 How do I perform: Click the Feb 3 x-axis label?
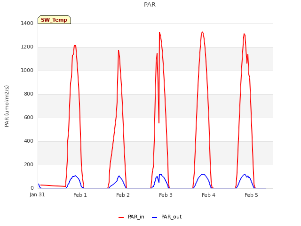coord(166,195)
